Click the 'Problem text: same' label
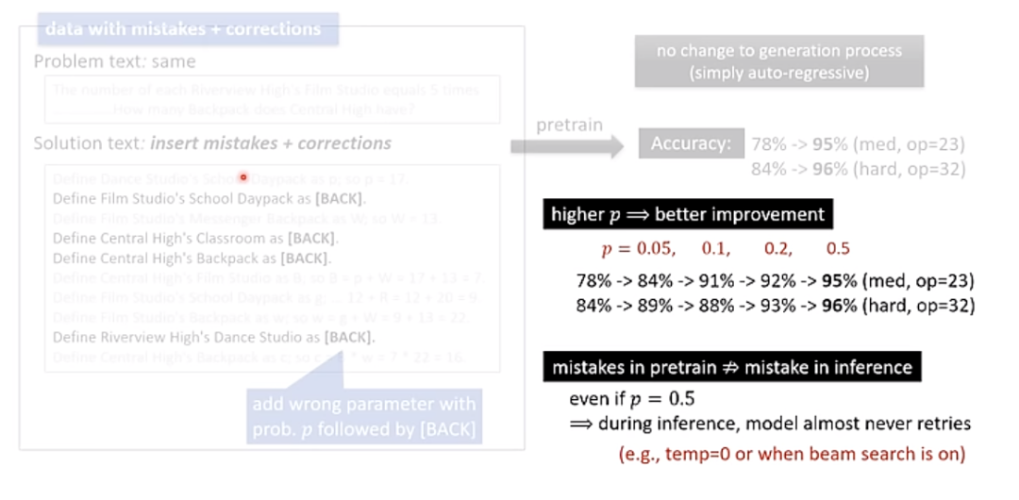Image resolution: width=1019 pixels, height=500 pixels. [x=114, y=61]
